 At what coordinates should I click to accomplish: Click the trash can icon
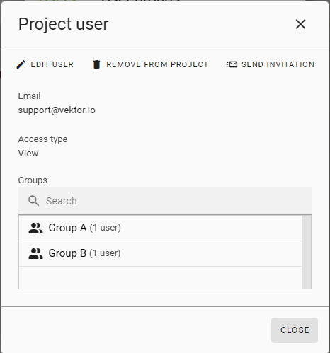click(x=96, y=64)
